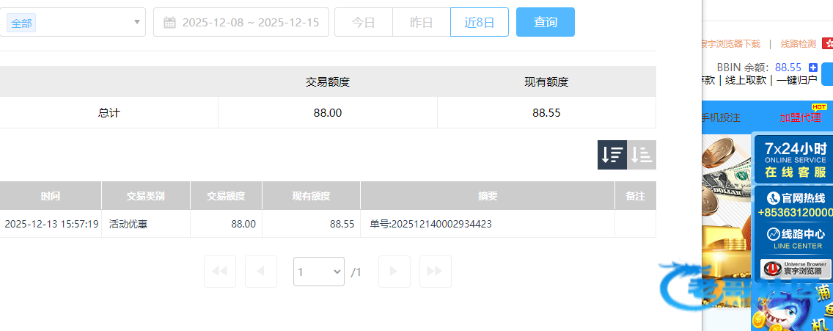Jump to the last page
The image size is (833, 331).
[x=435, y=272]
